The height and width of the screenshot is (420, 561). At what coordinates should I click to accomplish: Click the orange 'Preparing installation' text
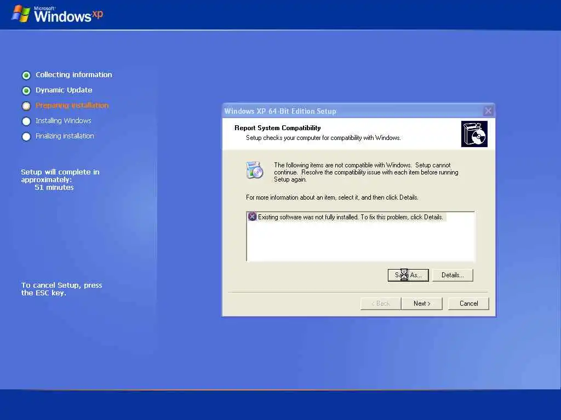72,106
